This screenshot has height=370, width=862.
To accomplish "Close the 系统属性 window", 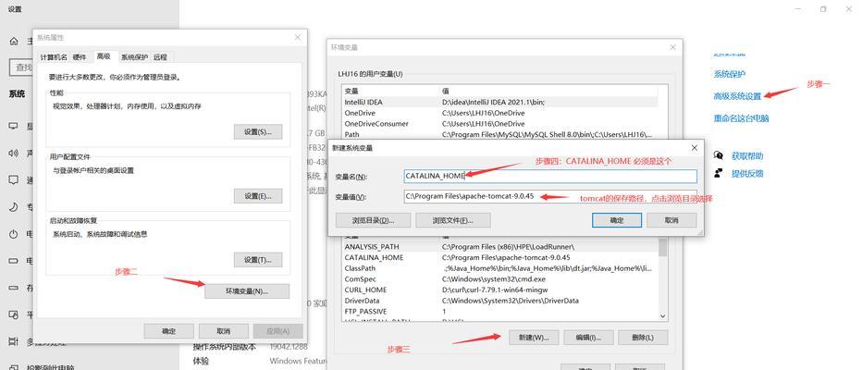I will pos(298,37).
